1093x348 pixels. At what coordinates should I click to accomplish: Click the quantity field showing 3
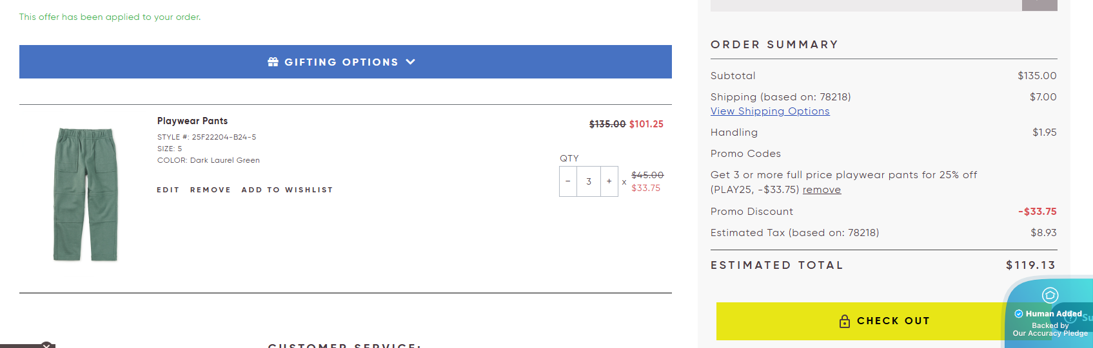(589, 181)
